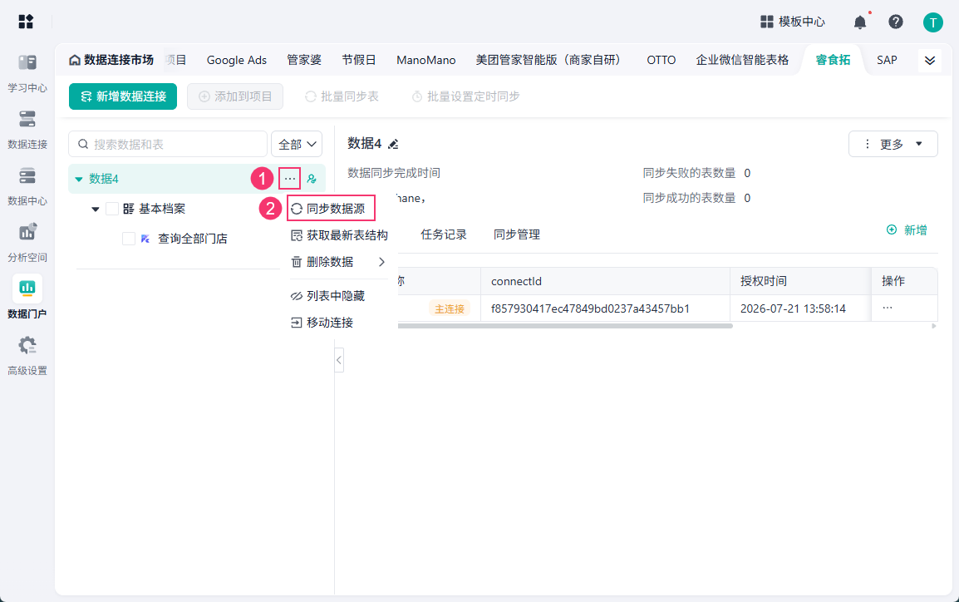Viewport: 959px width, 602px height.
Task: Switch to the OTTO tab
Action: tap(661, 60)
